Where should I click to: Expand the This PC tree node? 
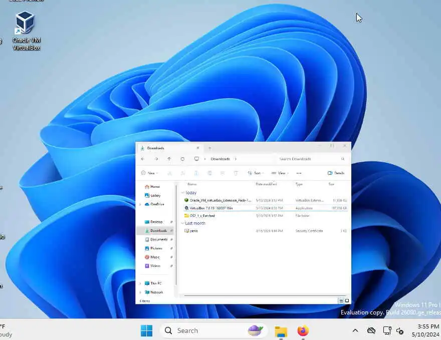click(140, 283)
